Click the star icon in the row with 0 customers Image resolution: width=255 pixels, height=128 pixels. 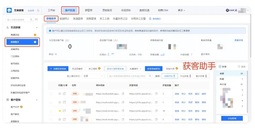(x=60, y=120)
